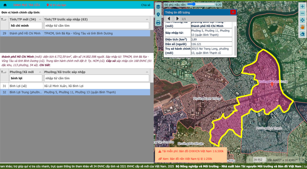Download the free Vietnam map 1:6.500k
Screen dimensions: 307x169
[x=191, y=151]
